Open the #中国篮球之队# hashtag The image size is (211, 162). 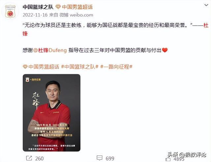[80, 67]
